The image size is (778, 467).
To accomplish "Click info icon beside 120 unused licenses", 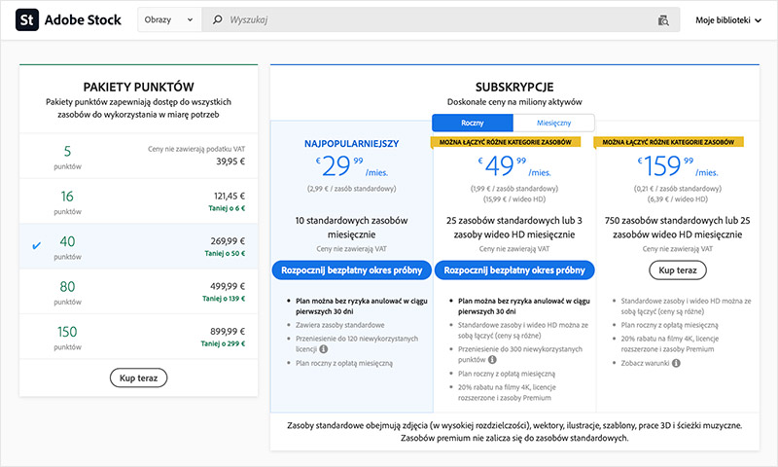I will [323, 347].
